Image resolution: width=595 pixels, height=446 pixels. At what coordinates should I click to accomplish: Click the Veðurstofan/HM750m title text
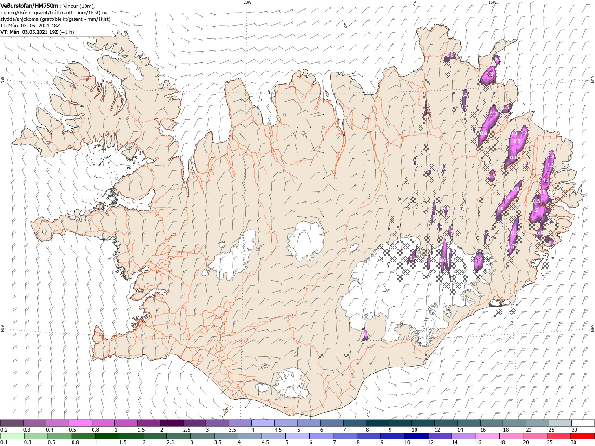[29, 5]
